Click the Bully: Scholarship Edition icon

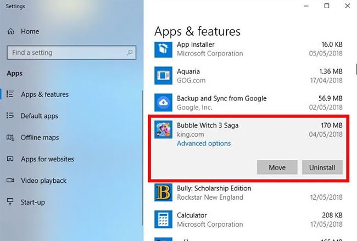tap(163, 193)
